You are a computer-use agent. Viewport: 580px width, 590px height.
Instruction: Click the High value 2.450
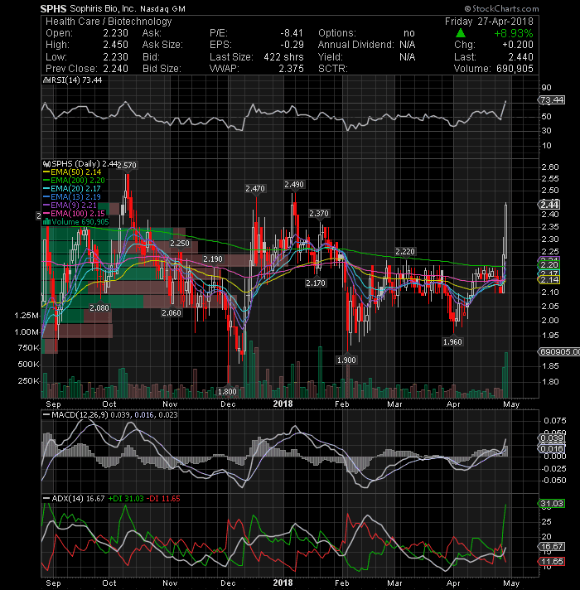(x=115, y=45)
